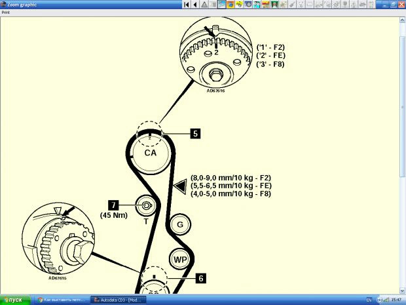
Task: Switch to the Autodata CD3 taskbar item
Action: click(x=118, y=300)
